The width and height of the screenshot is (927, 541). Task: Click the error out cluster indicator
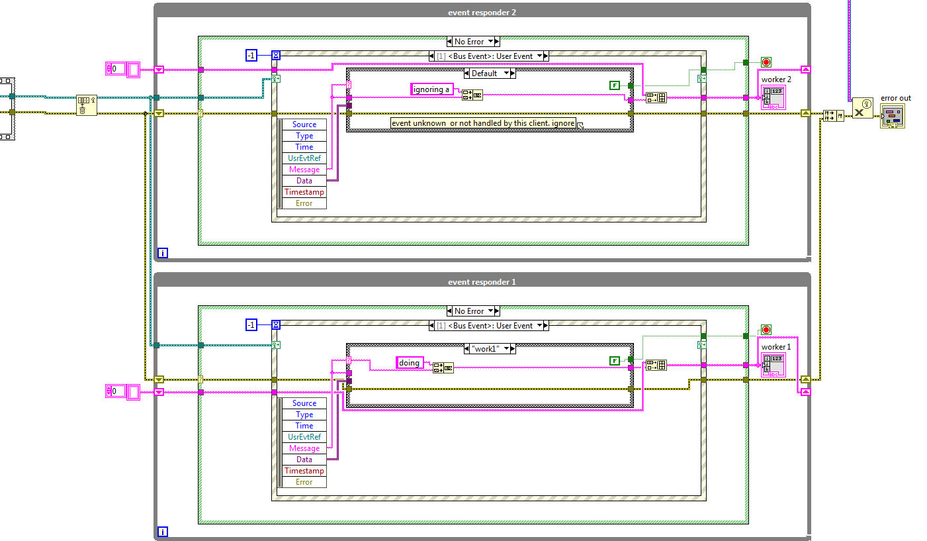[894, 117]
